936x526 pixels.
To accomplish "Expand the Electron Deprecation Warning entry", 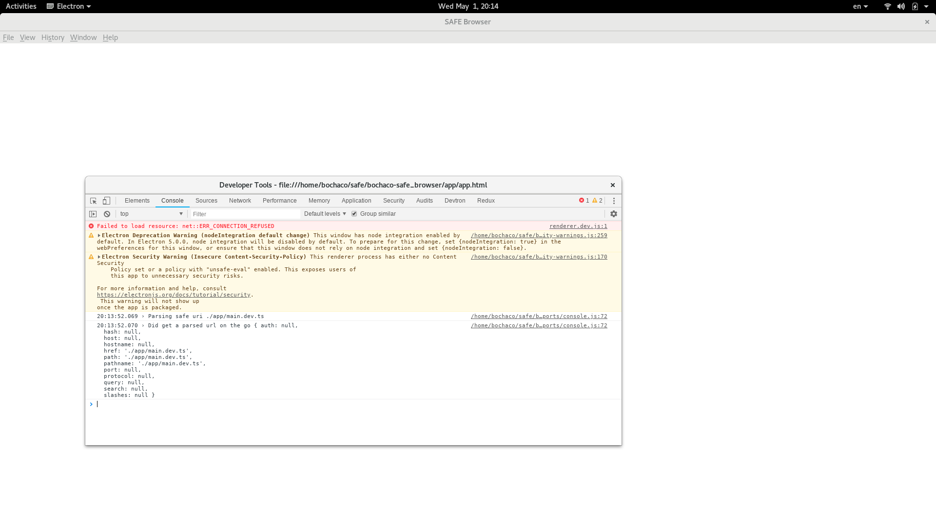I will click(98, 235).
